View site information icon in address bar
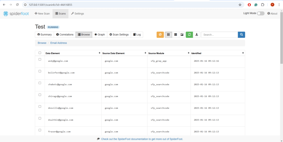The height and width of the screenshot is (142, 283). (x=25, y=5)
